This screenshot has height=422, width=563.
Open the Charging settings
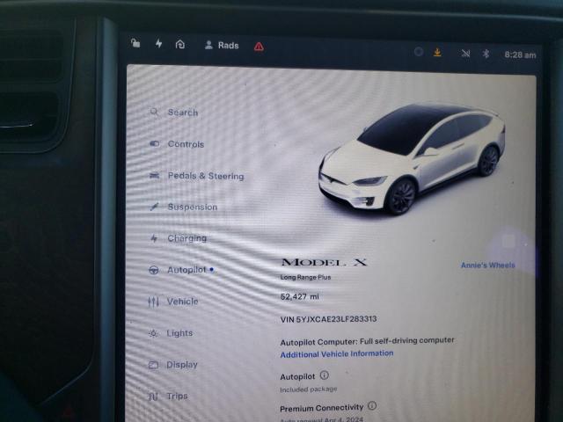pos(178,238)
